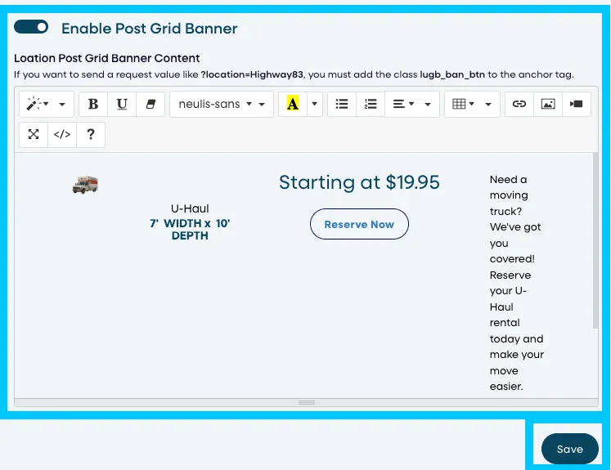Insert an unordered bullet list
The width and height of the screenshot is (611, 470).
(x=342, y=104)
